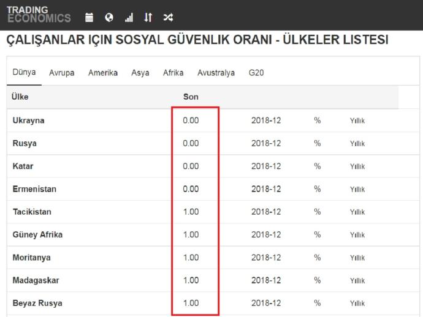Image resolution: width=423 pixels, height=317 pixels.
Task: Open the Madagaskar country link
Action: [36, 280]
